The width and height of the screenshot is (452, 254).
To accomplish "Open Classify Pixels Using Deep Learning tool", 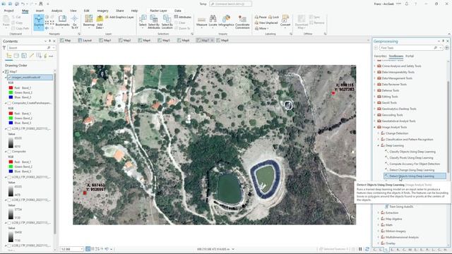I will click(411, 158).
